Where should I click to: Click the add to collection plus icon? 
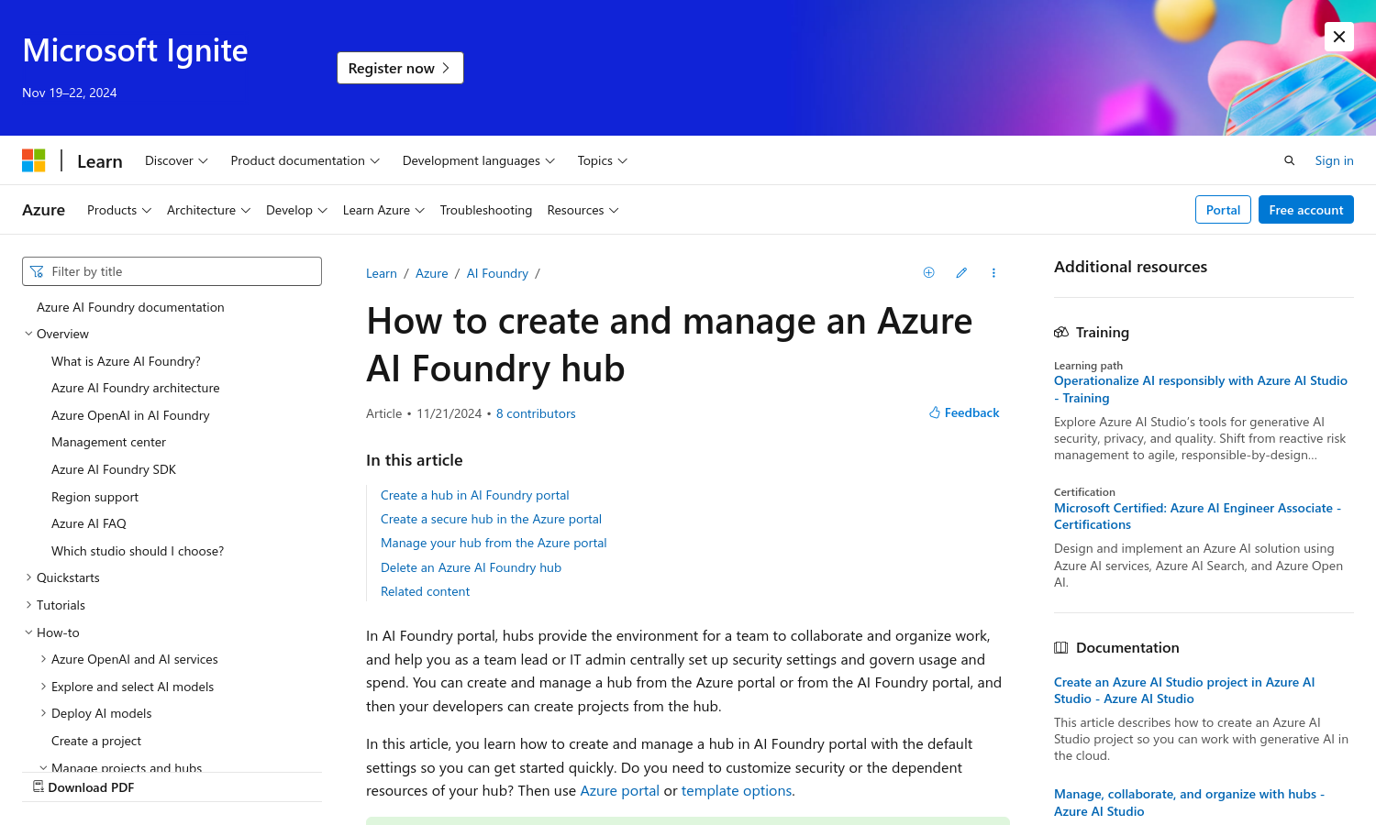(928, 272)
